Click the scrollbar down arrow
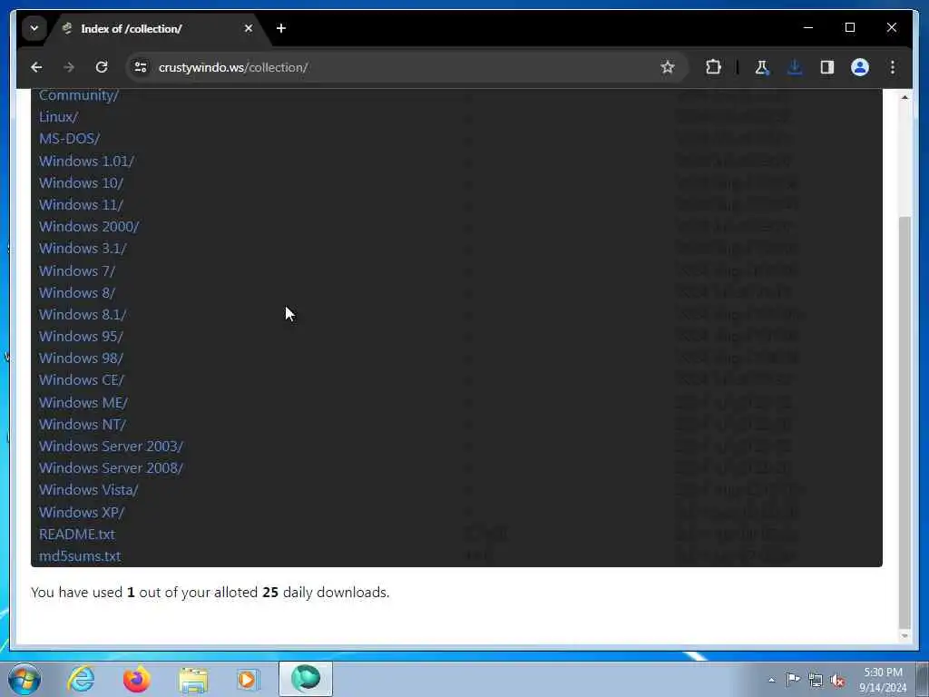Image resolution: width=929 pixels, height=697 pixels. coord(905,636)
